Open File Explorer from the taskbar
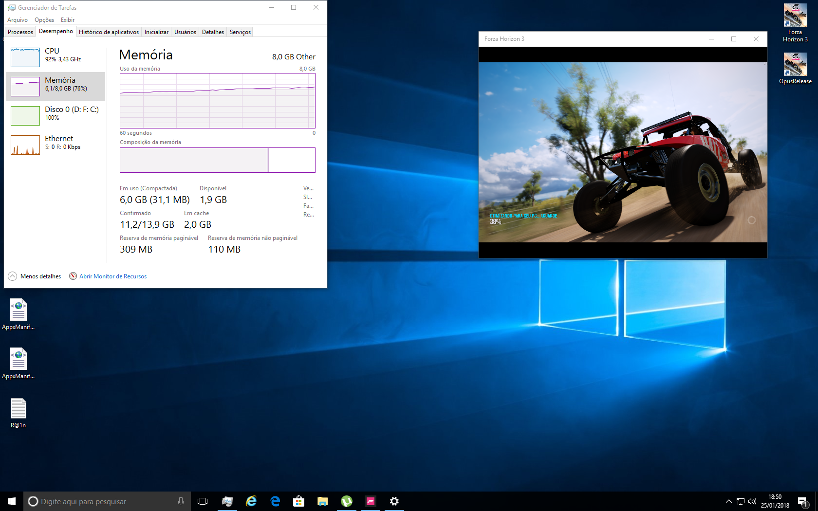 pyautogui.click(x=323, y=501)
